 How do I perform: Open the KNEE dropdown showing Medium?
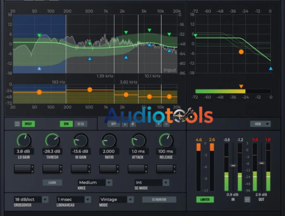click(95, 183)
